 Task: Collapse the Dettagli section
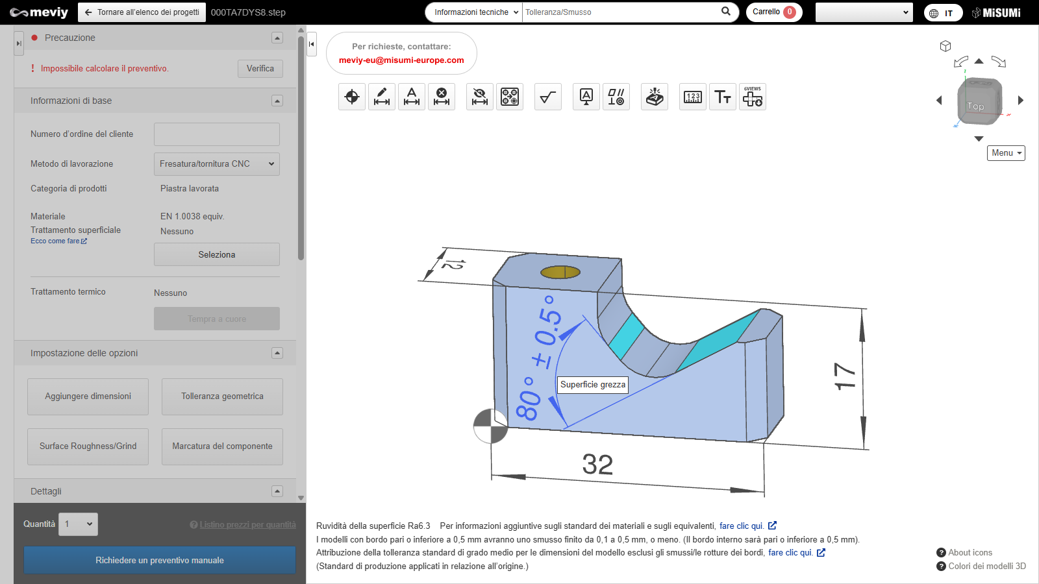pos(277,491)
